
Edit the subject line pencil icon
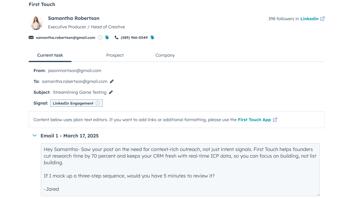point(111,92)
